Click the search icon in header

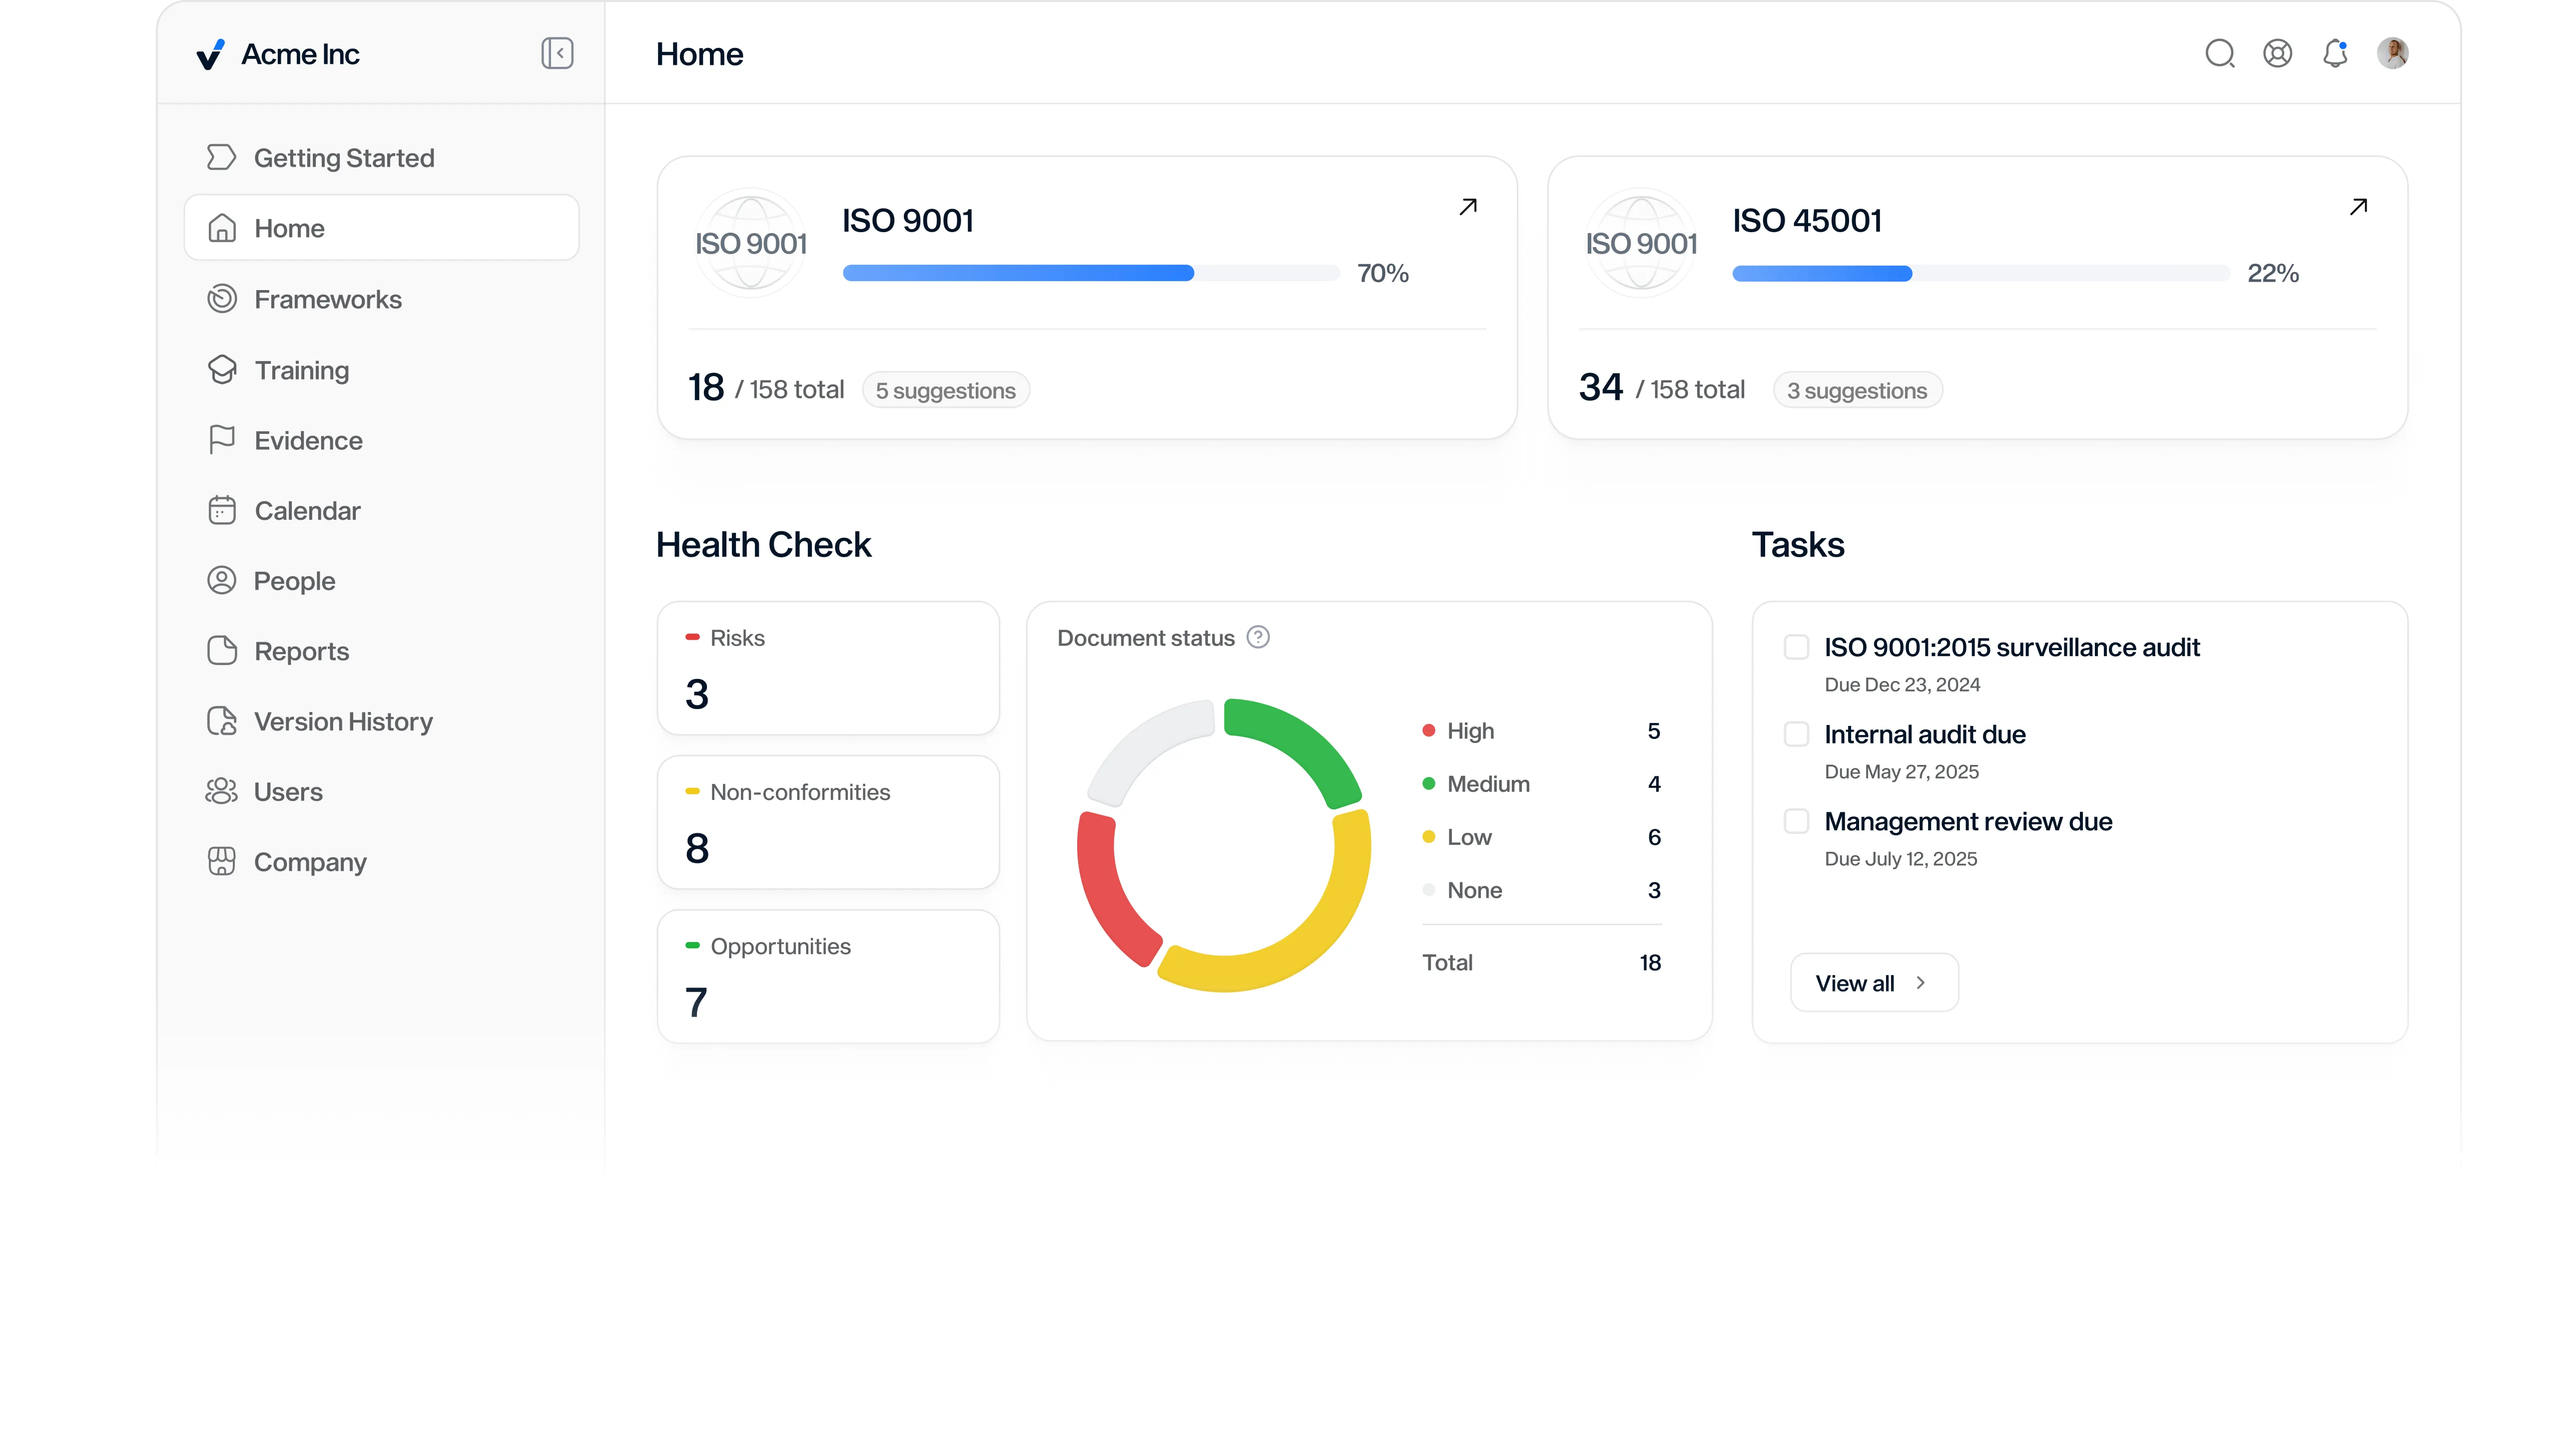coord(2219,53)
